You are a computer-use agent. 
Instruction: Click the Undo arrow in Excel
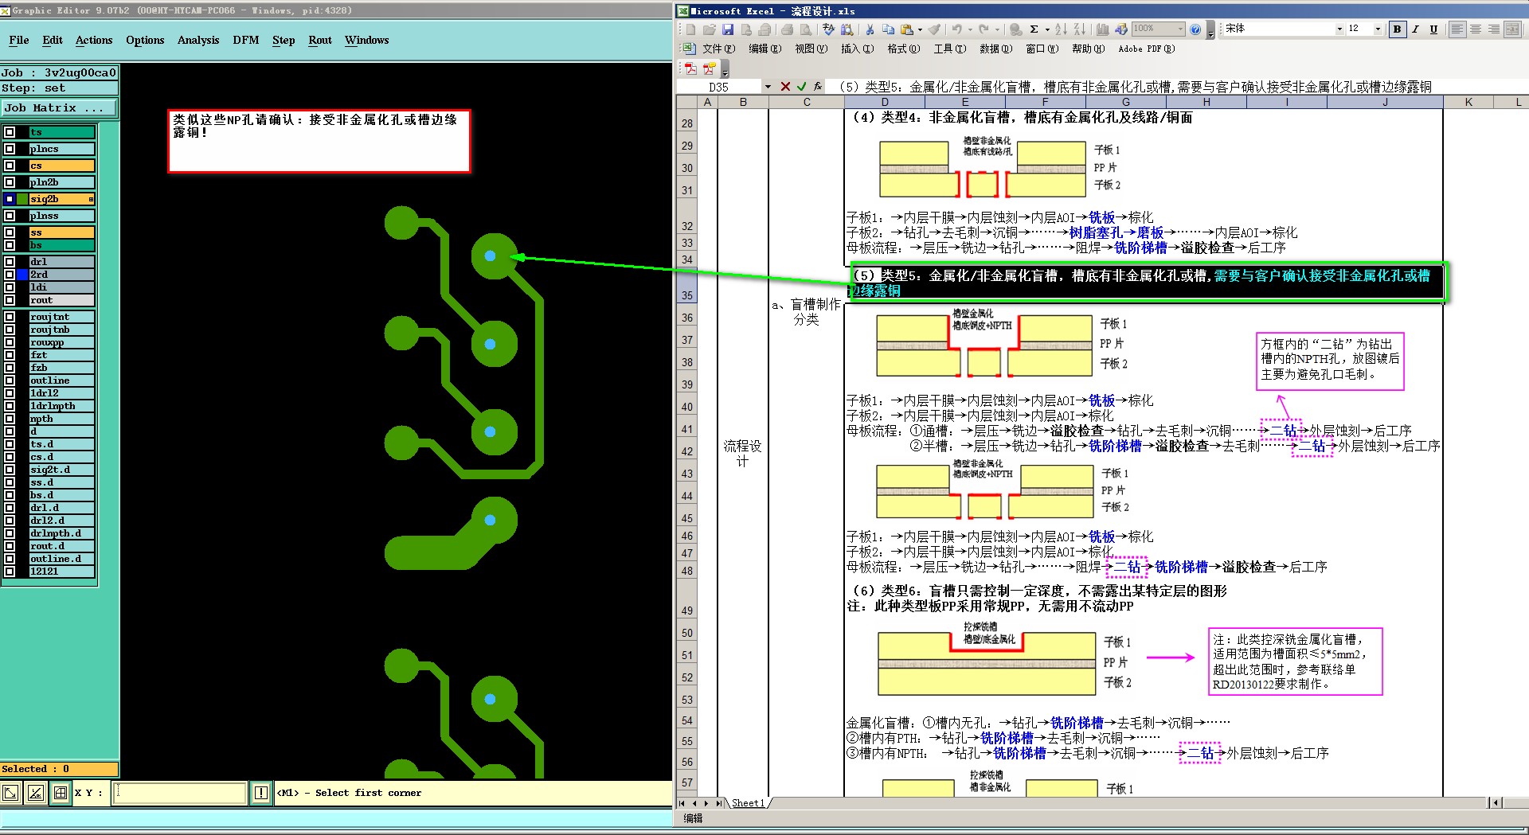tap(956, 29)
